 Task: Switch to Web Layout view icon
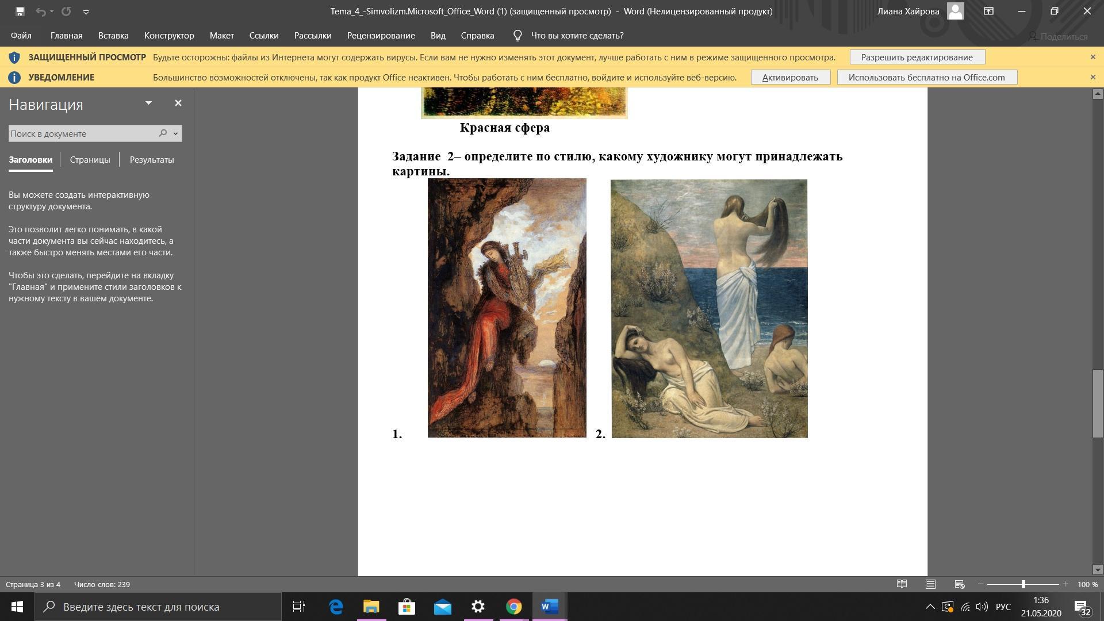tap(959, 584)
